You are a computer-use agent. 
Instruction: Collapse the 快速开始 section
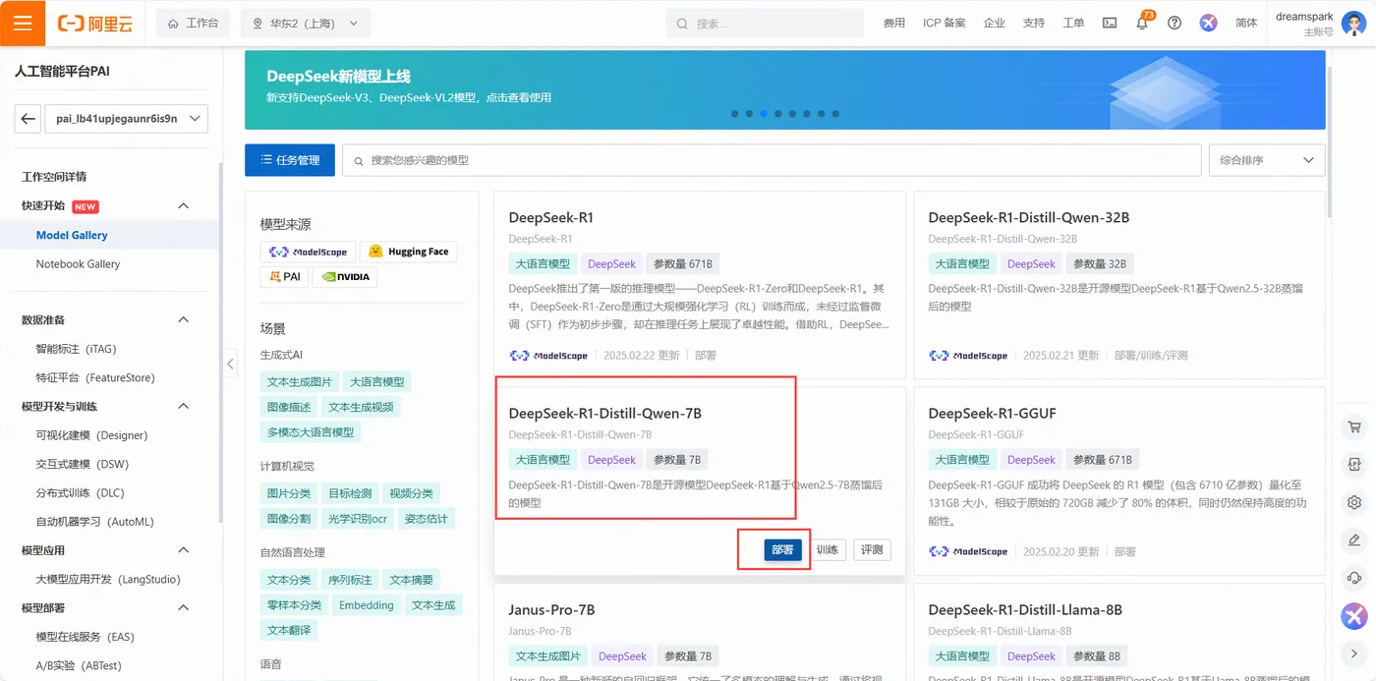click(183, 206)
